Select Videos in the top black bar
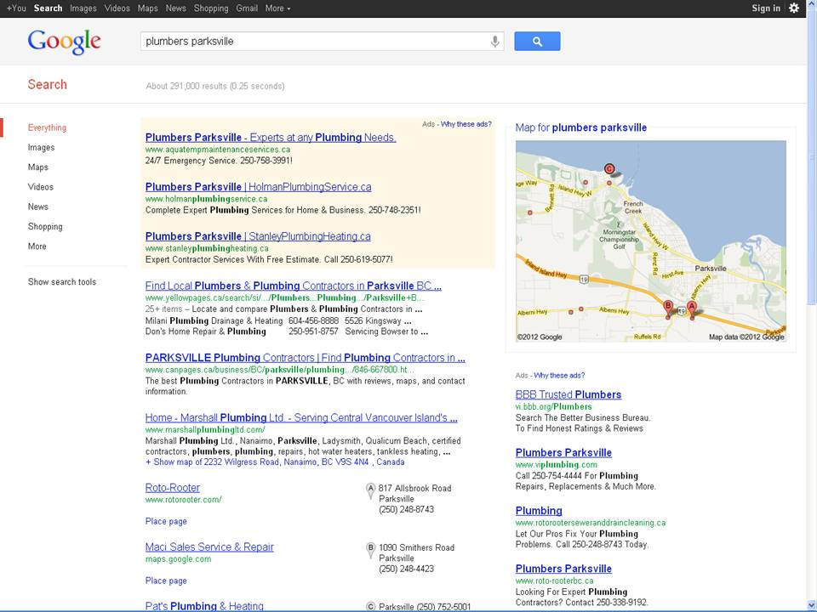Screen dimensions: 817x612 117,8
